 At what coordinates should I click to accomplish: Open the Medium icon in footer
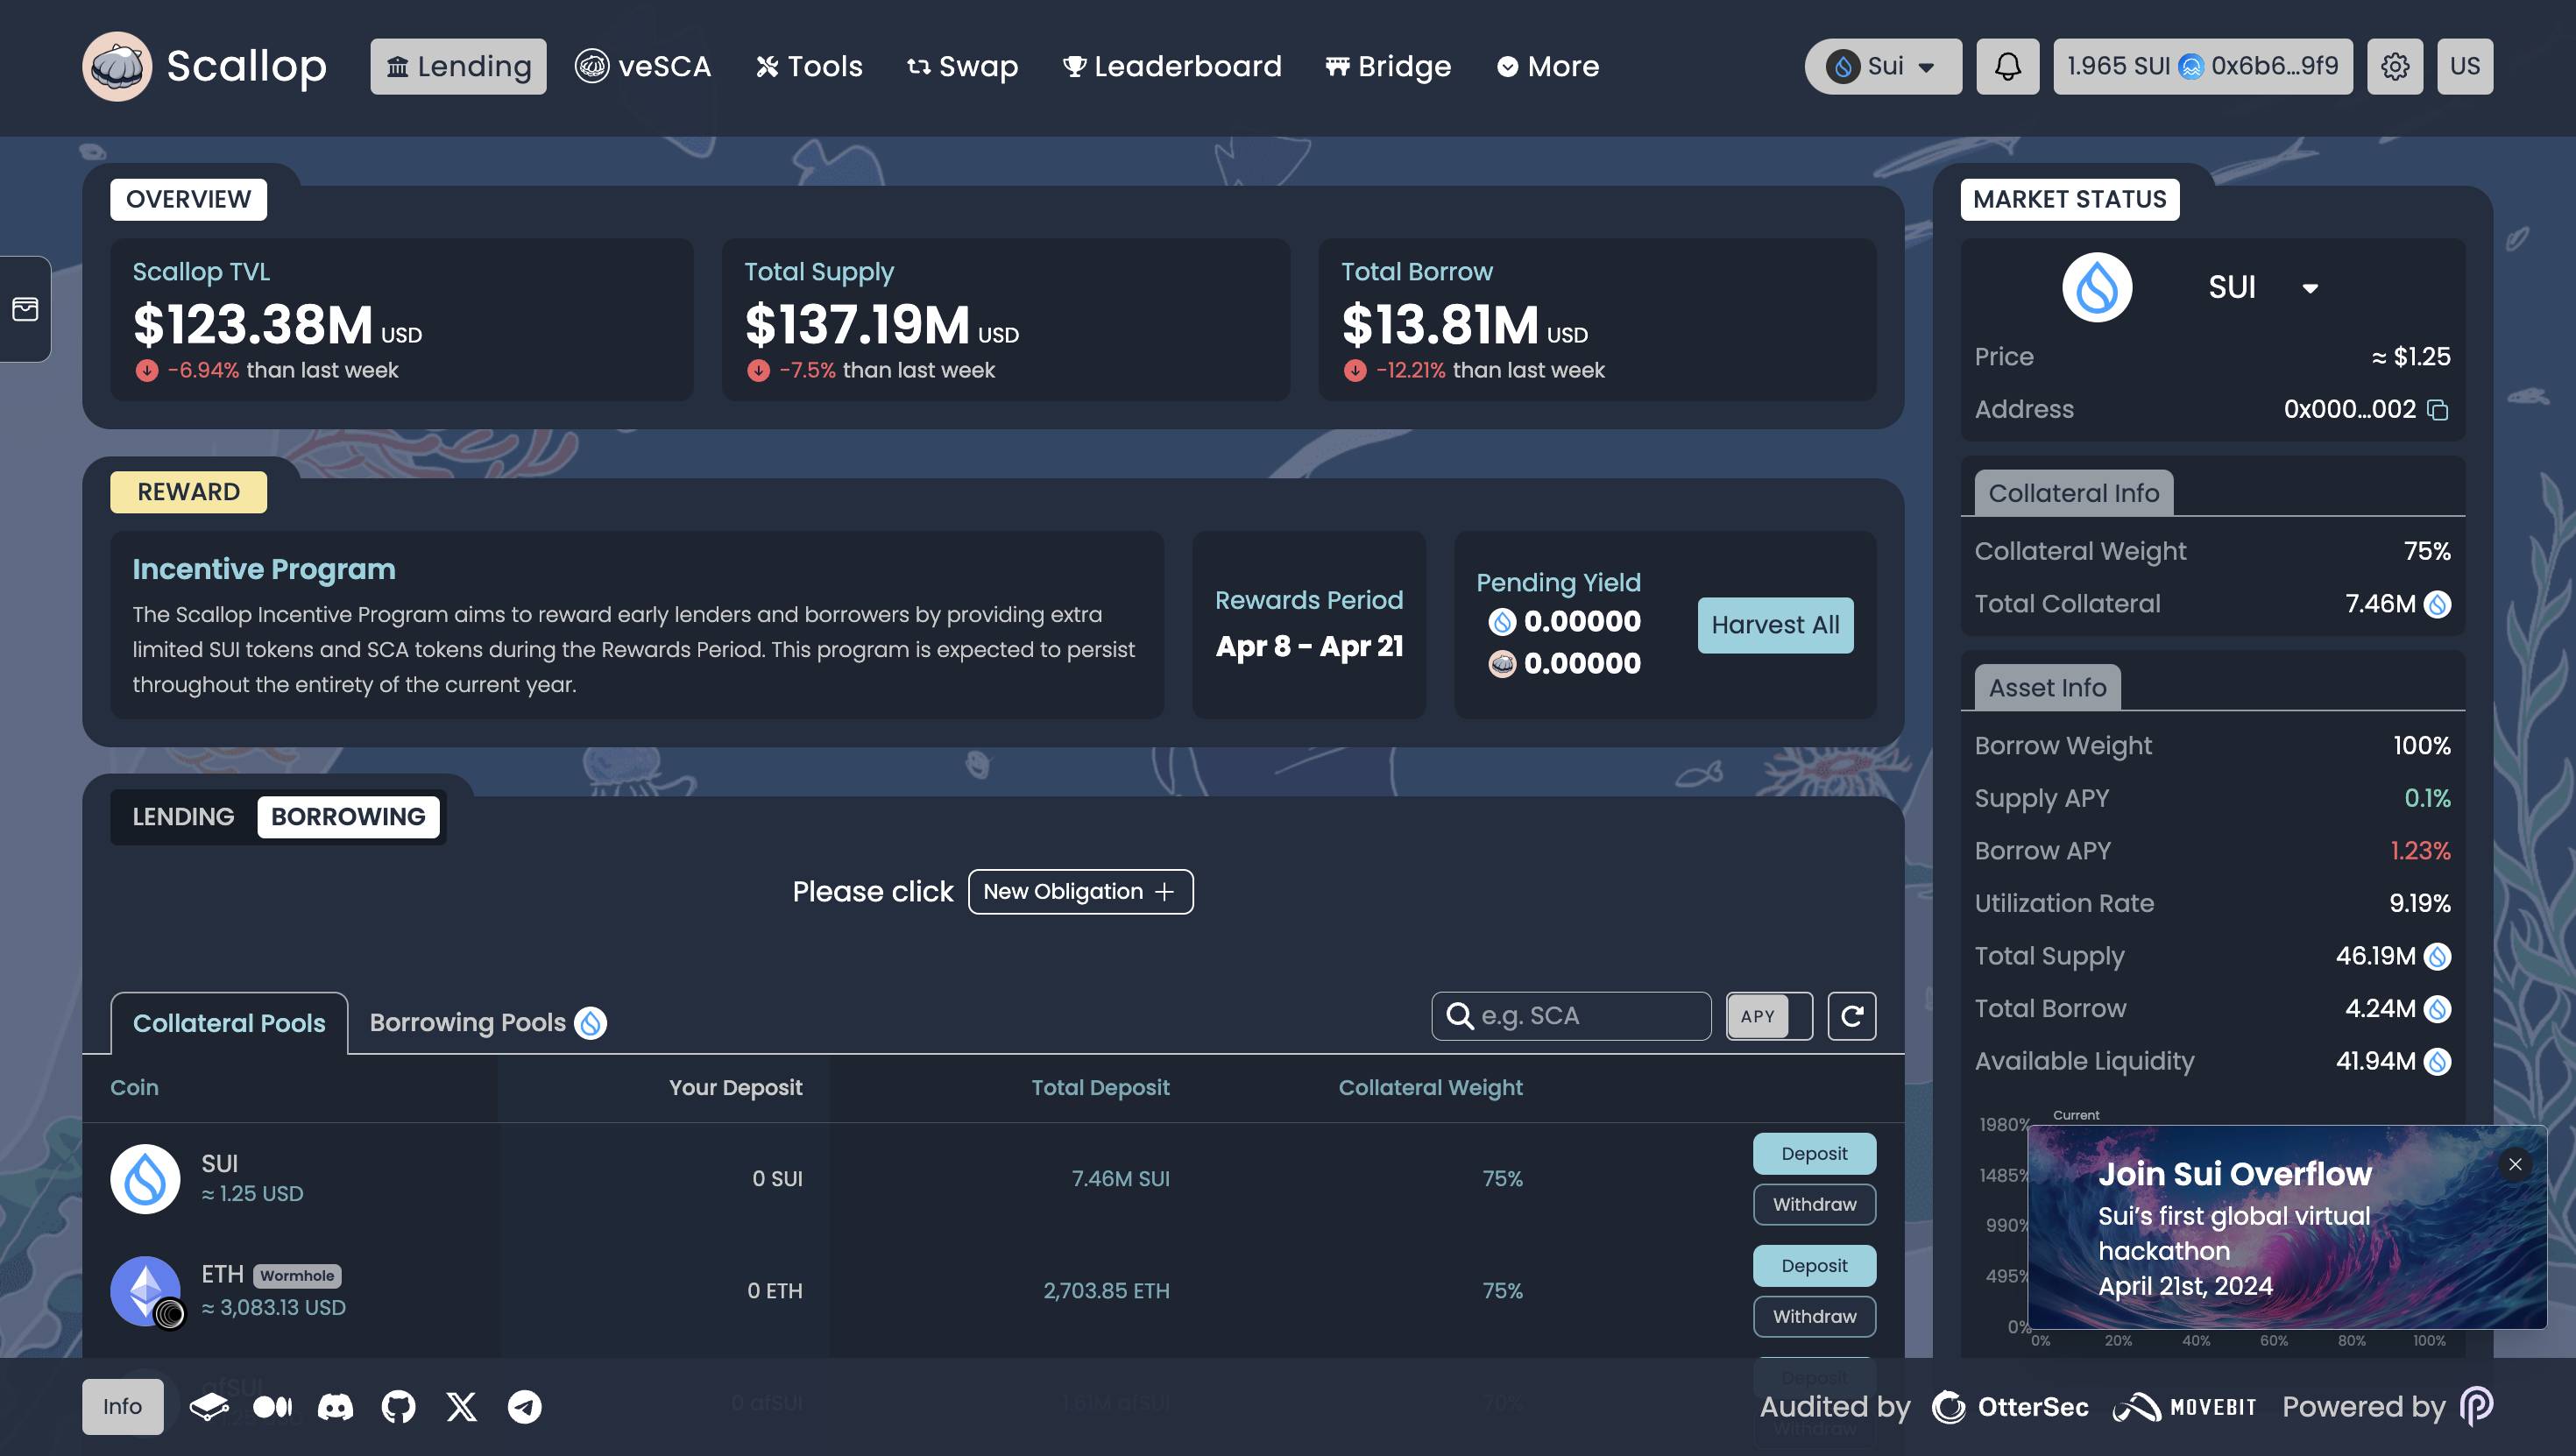pyautogui.click(x=272, y=1407)
